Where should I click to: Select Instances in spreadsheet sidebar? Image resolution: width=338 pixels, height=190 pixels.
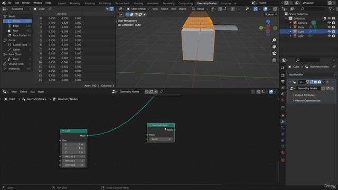(x=14, y=69)
